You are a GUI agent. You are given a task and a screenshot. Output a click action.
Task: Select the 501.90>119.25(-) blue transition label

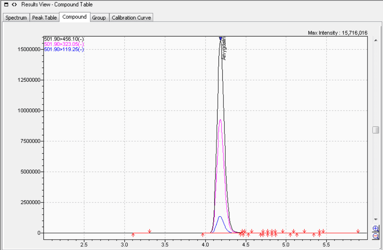(64, 50)
